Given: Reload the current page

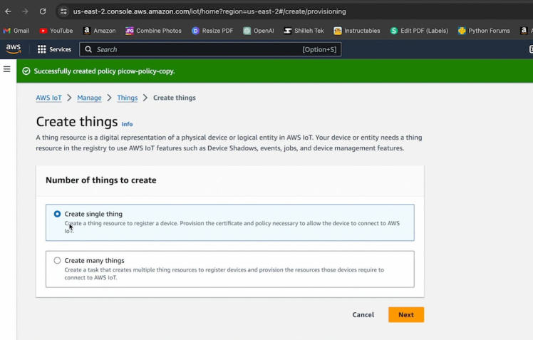Looking at the screenshot, I should 43,11.
